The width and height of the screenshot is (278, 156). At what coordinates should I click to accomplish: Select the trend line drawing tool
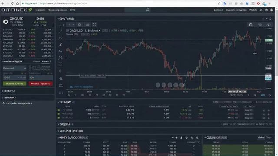pos(60,32)
